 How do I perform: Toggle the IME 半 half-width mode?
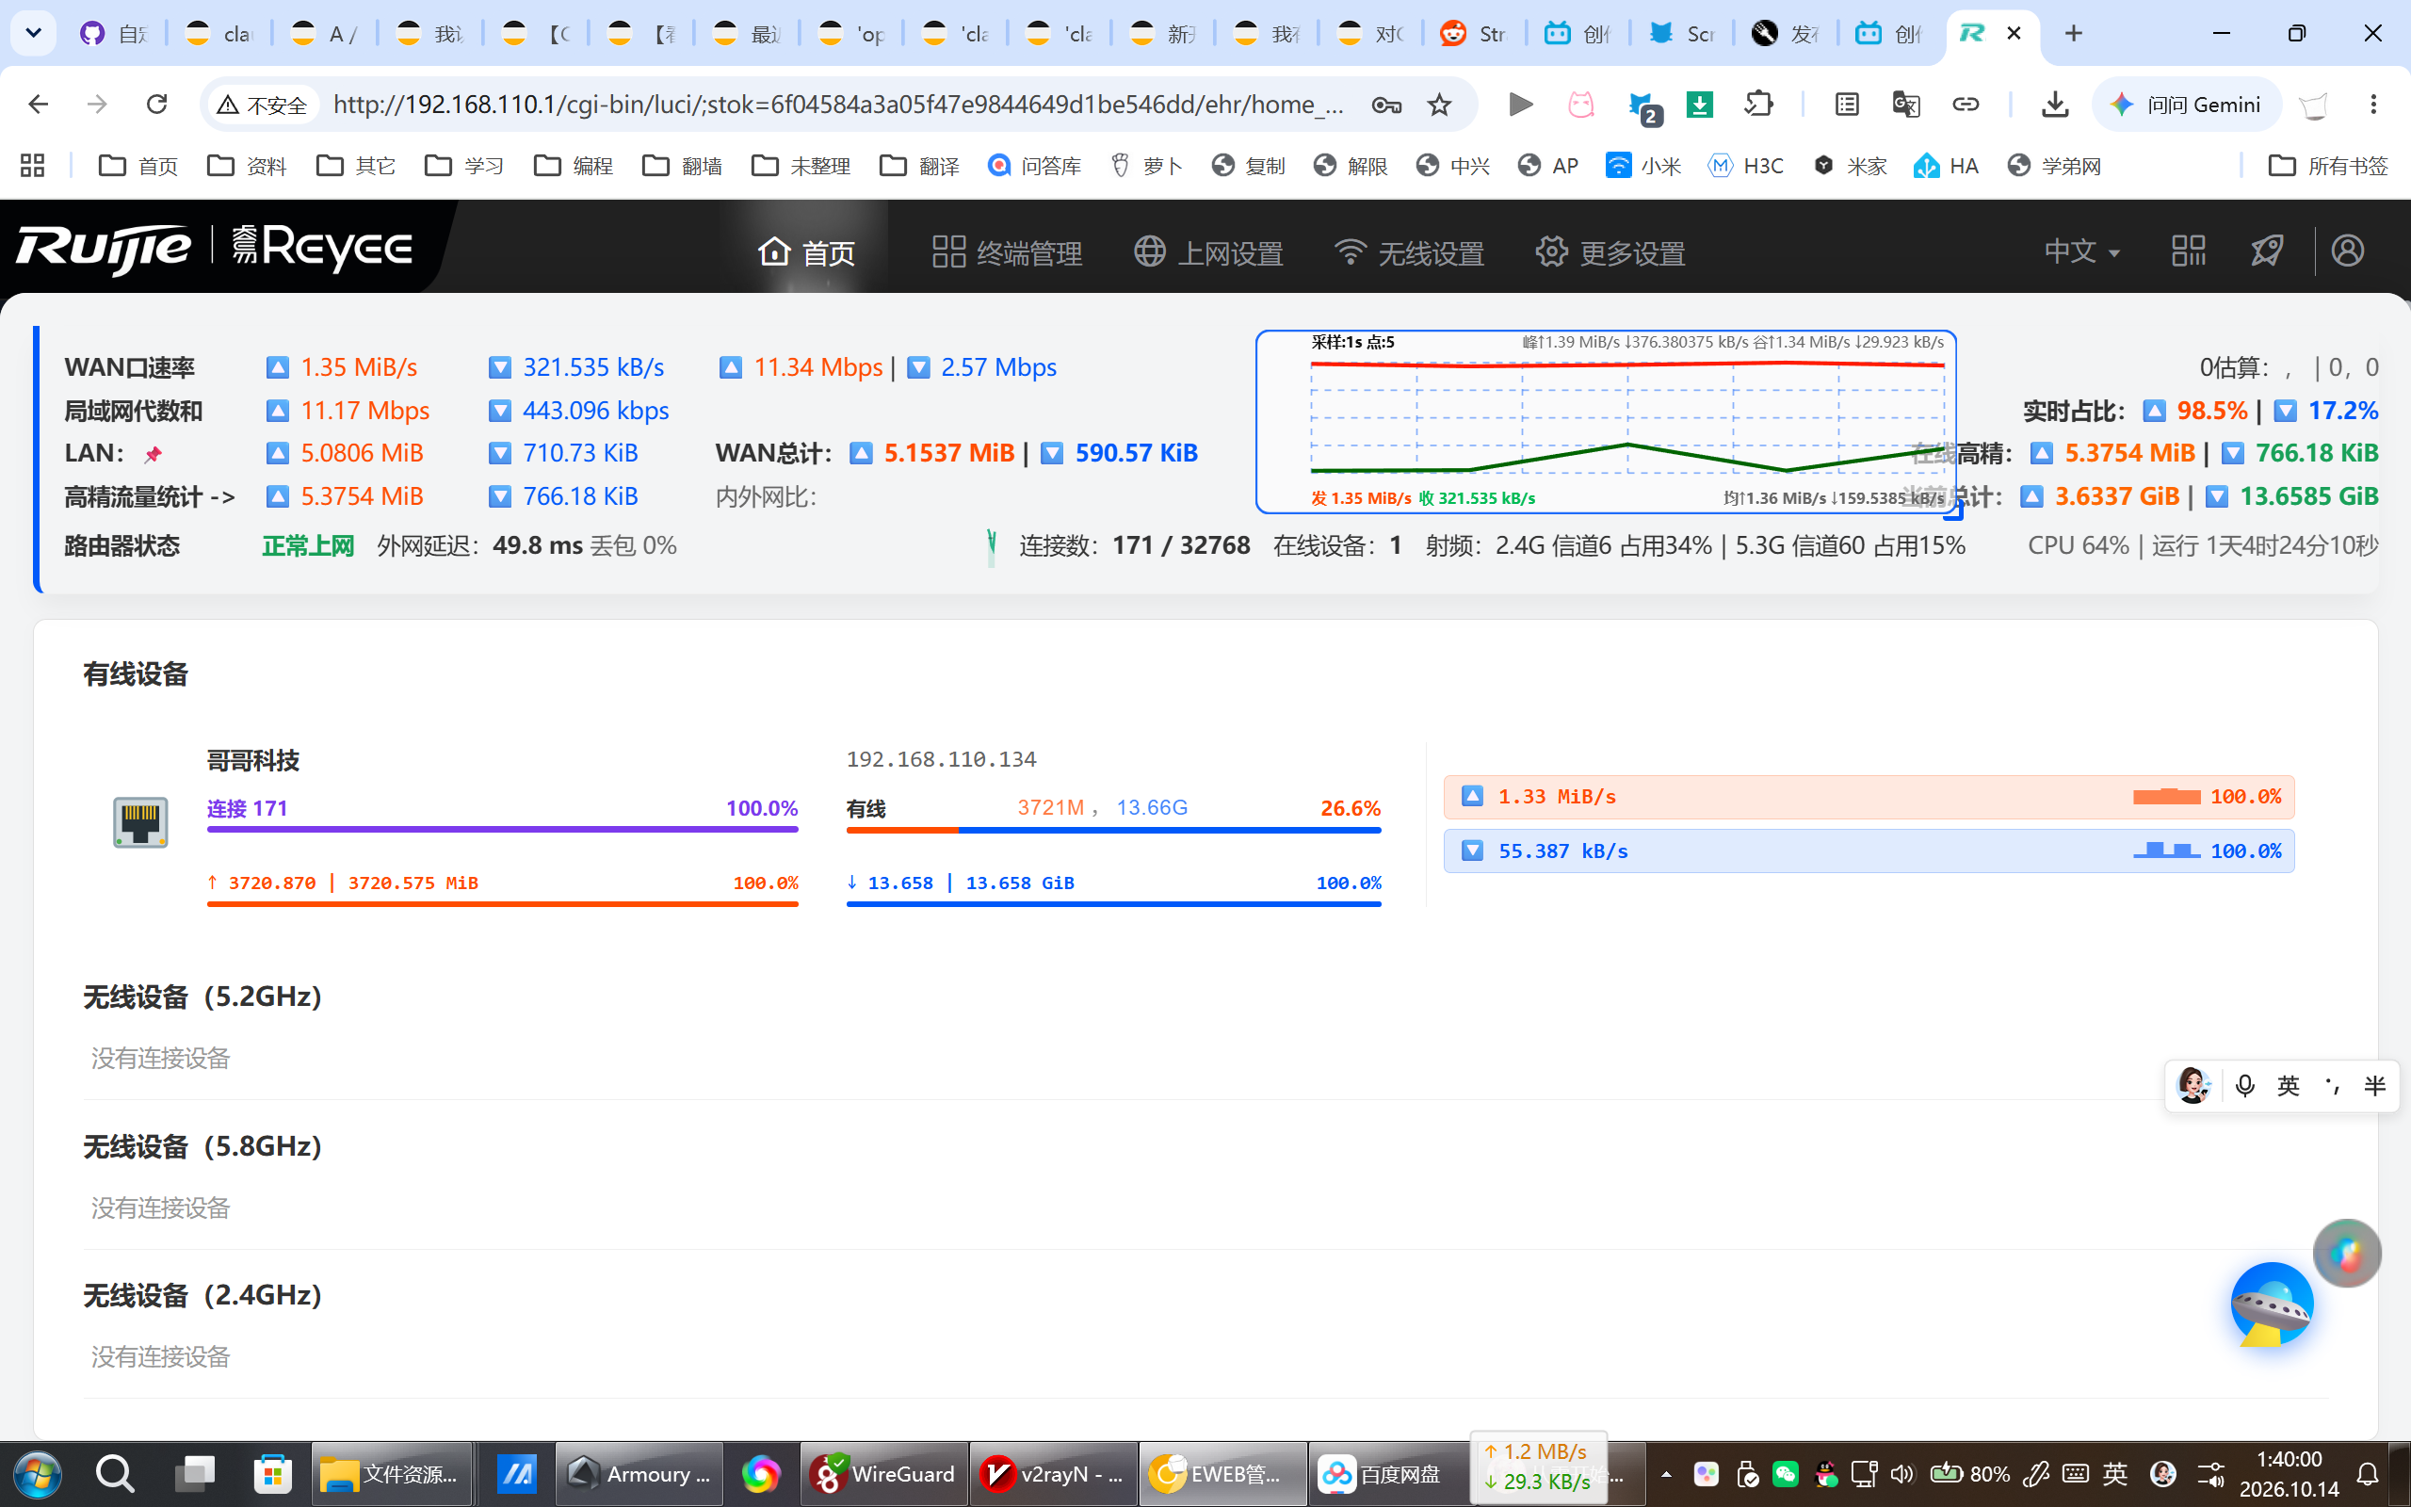pos(2375,1085)
